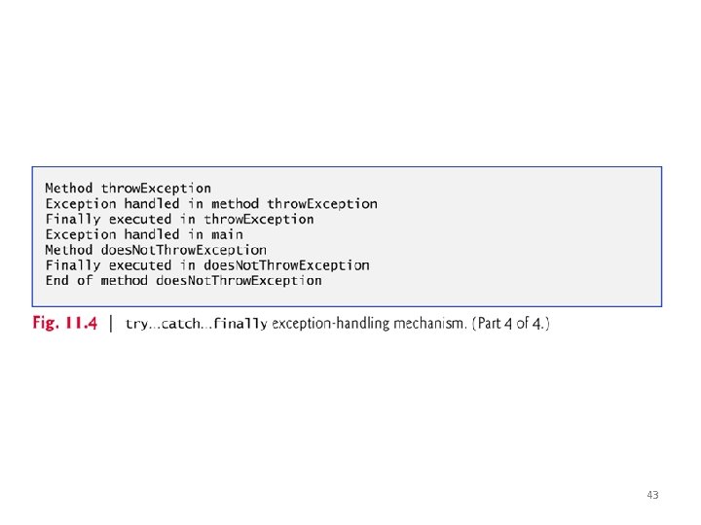Click the 'End of method doesNotThrowException' line

[183, 280]
